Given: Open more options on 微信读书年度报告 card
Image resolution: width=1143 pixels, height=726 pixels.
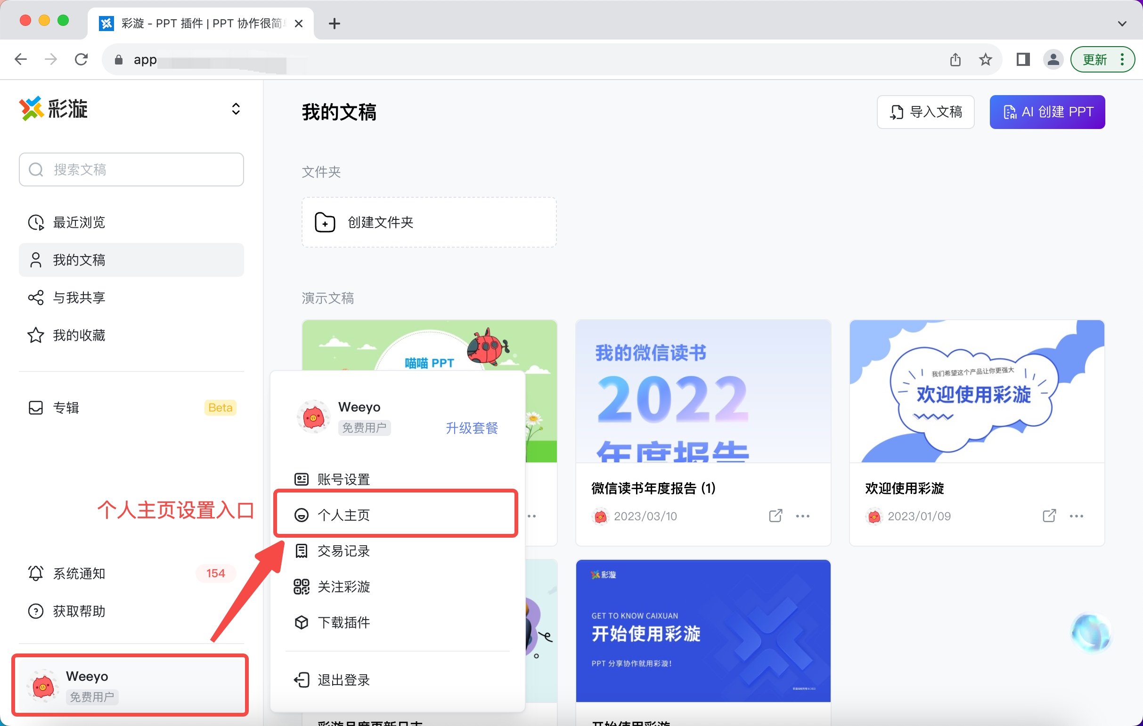Looking at the screenshot, I should 803,516.
